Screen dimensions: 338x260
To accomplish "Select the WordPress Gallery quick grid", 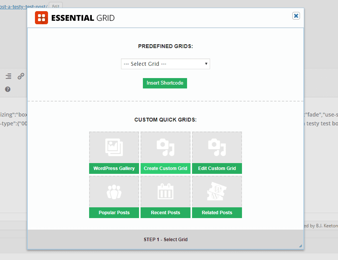I will click(114, 168).
